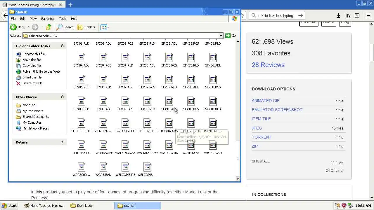Click the TORRENT download option

(x=262, y=137)
